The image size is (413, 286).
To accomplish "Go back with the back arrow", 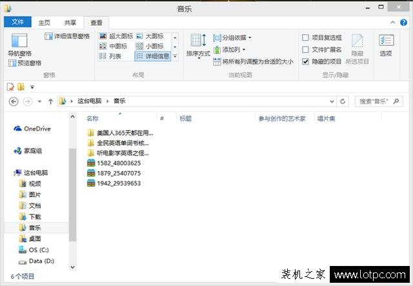I will coord(14,101).
